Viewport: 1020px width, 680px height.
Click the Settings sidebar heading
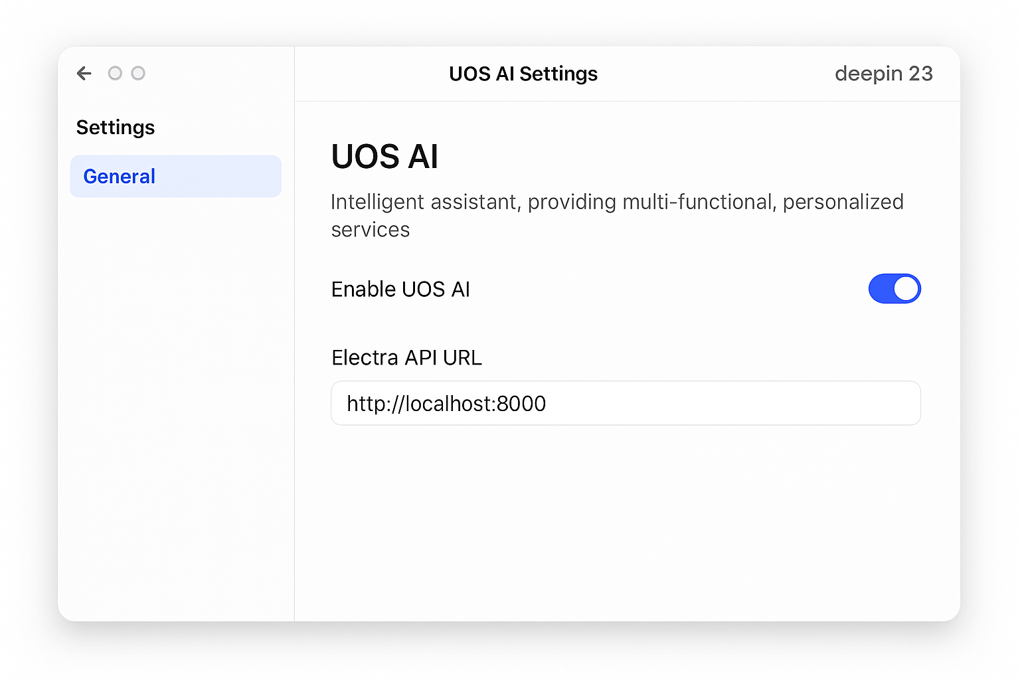(x=116, y=127)
